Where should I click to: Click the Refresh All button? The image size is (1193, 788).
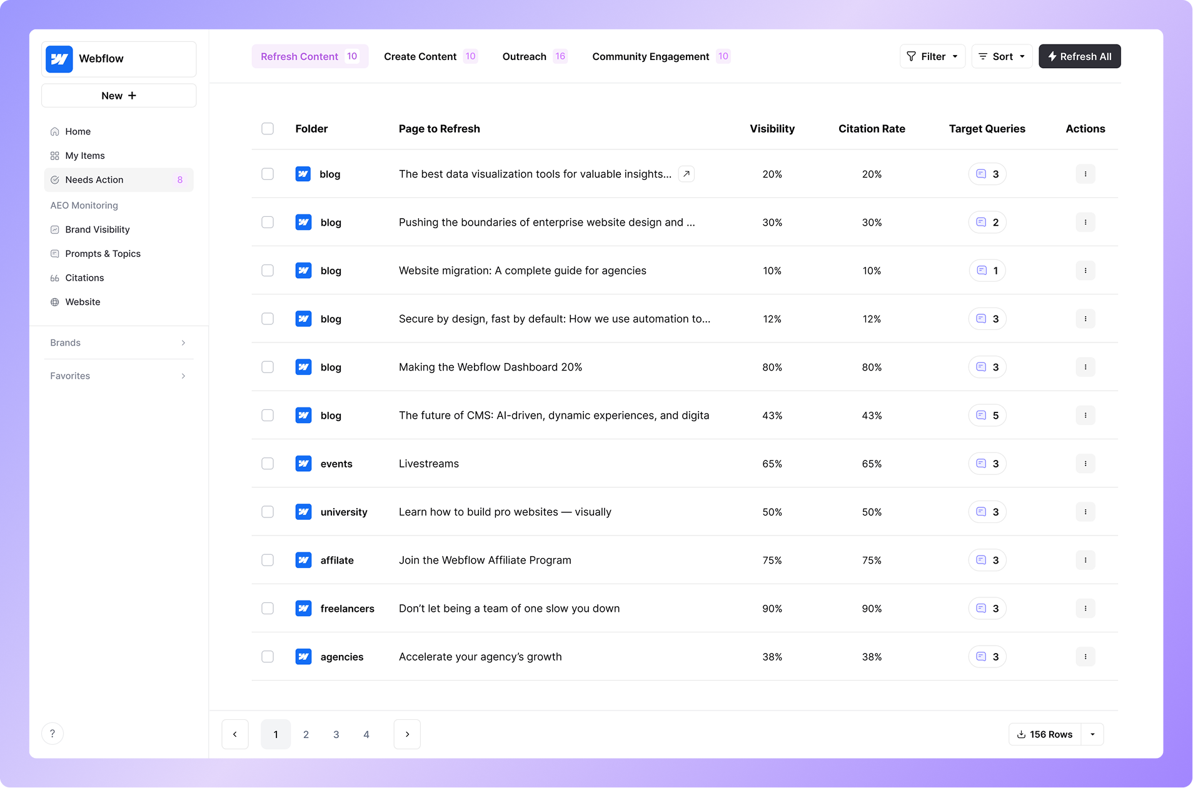pyautogui.click(x=1080, y=56)
